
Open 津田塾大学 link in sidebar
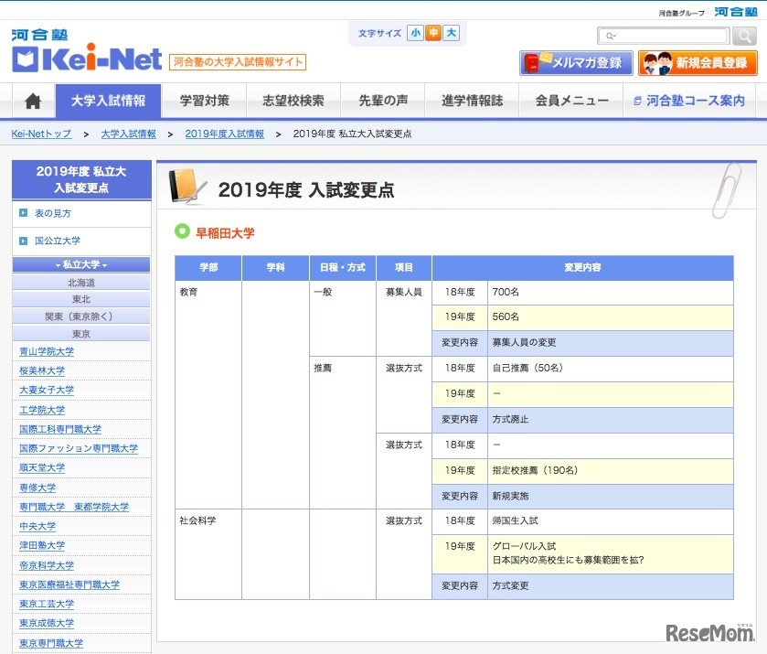tap(42, 545)
